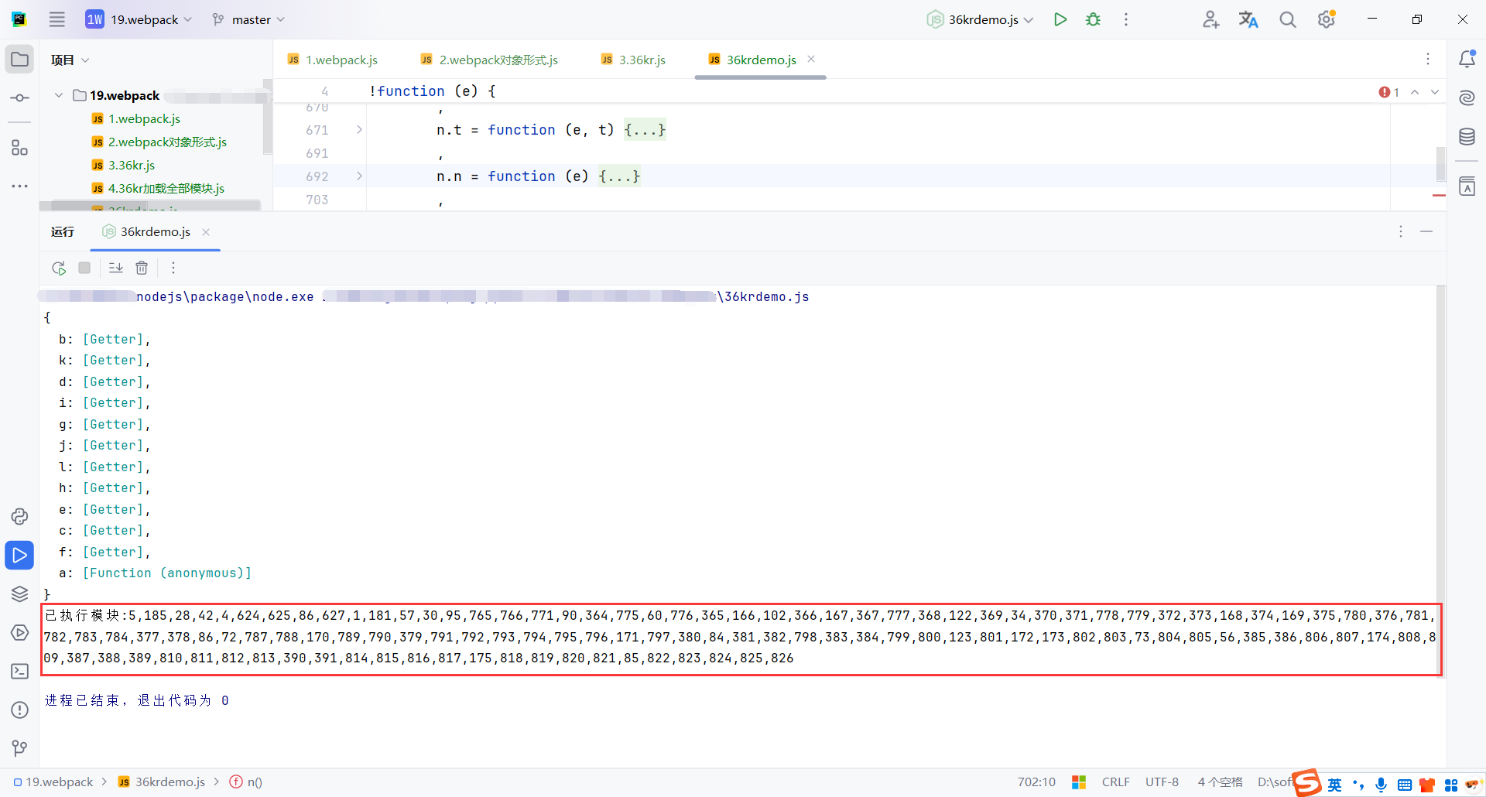Open Search Everywhere
The image size is (1486, 797).
pyautogui.click(x=1287, y=19)
